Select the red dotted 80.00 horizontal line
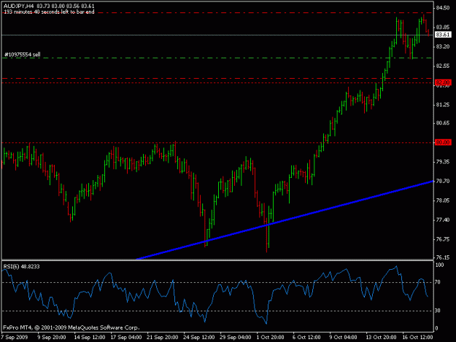This screenshot has height=342, width=456. tap(218, 143)
